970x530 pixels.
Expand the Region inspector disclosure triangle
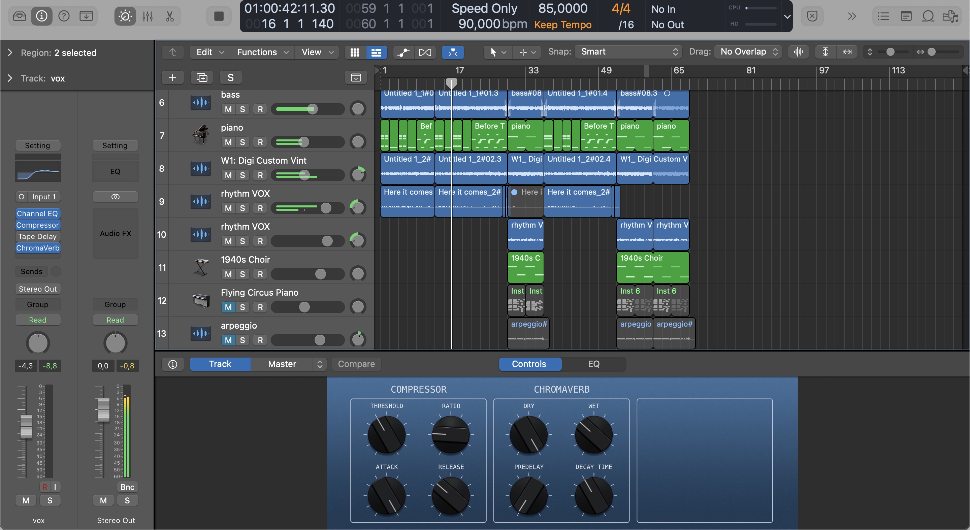[x=10, y=53]
